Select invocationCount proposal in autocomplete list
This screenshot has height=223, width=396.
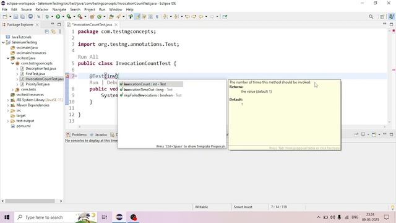151,84
